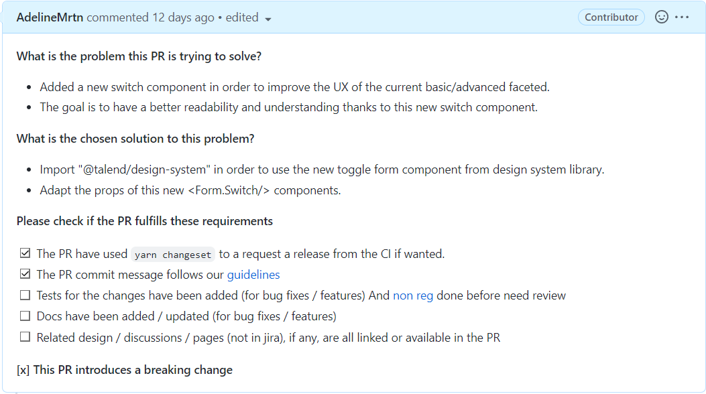This screenshot has height=394, width=706.
Task: Click the yarn changeset code snippet
Action: click(173, 255)
